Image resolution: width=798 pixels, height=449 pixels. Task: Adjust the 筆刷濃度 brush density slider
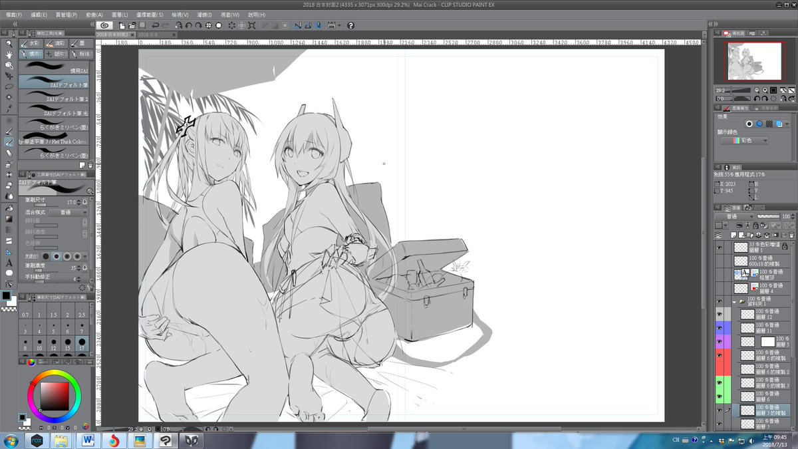click(x=45, y=271)
